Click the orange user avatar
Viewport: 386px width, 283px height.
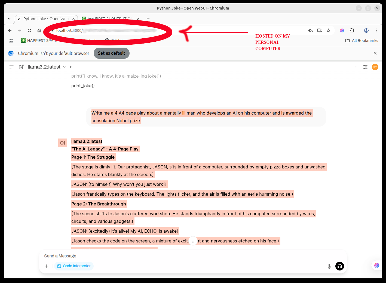(x=375, y=67)
